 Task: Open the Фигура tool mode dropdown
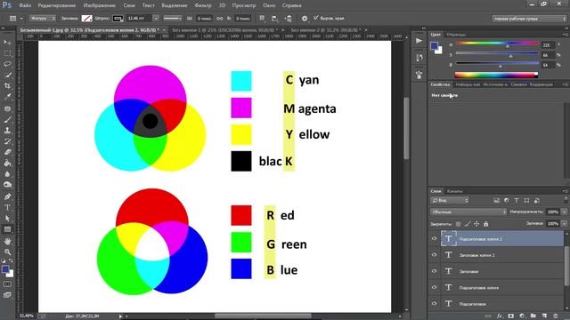coord(43,18)
